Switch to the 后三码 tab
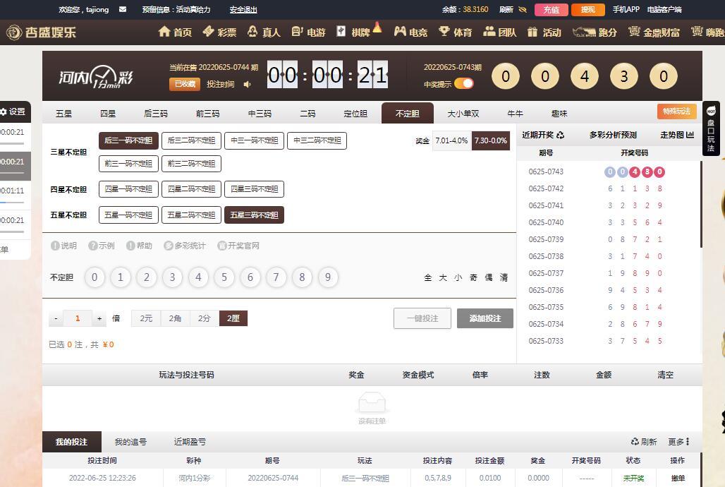 click(156, 114)
